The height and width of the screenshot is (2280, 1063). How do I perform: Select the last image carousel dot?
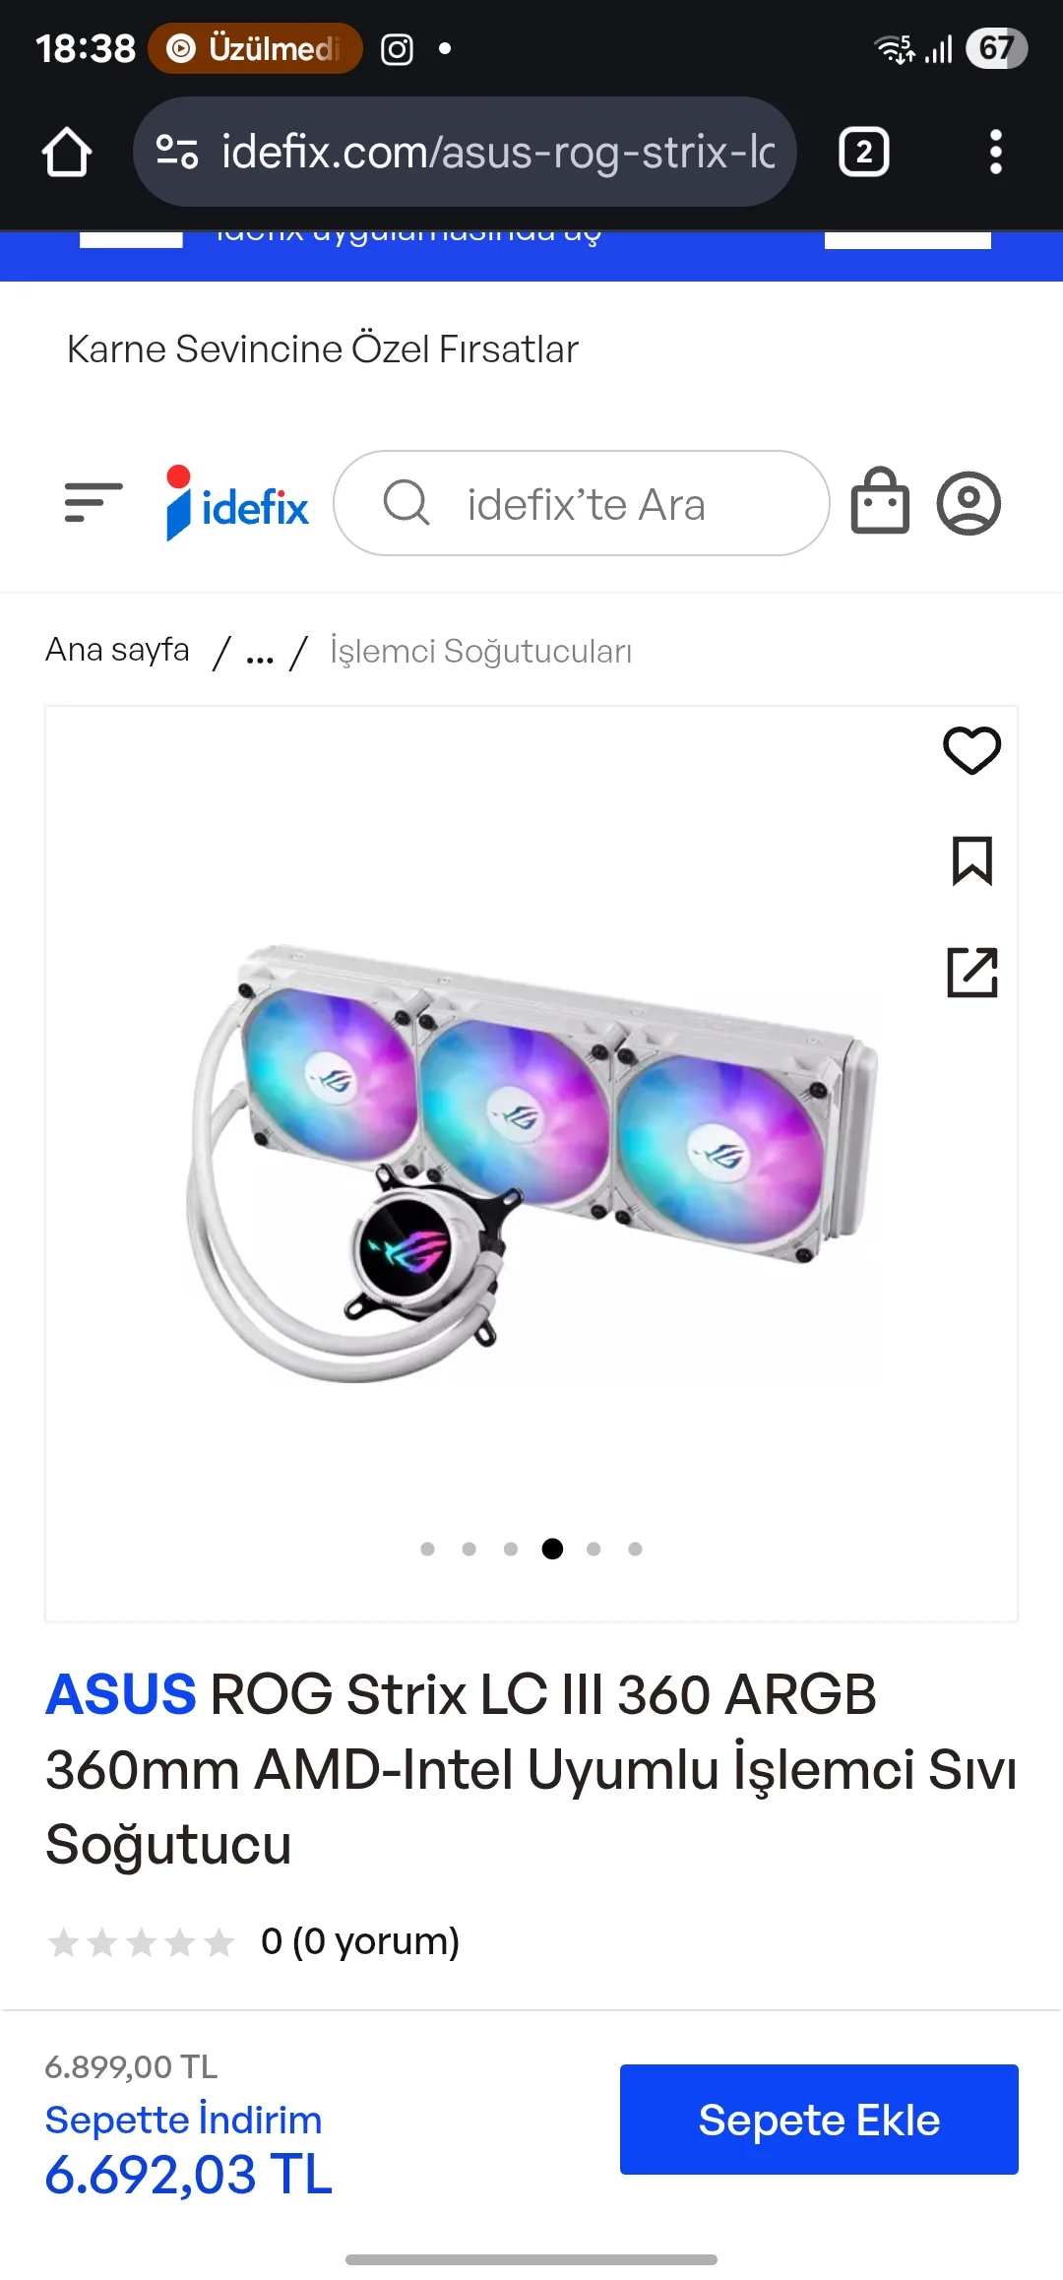(x=635, y=1549)
